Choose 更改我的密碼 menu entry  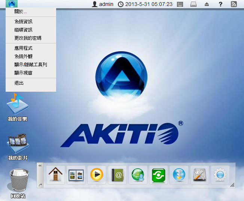(x=28, y=38)
